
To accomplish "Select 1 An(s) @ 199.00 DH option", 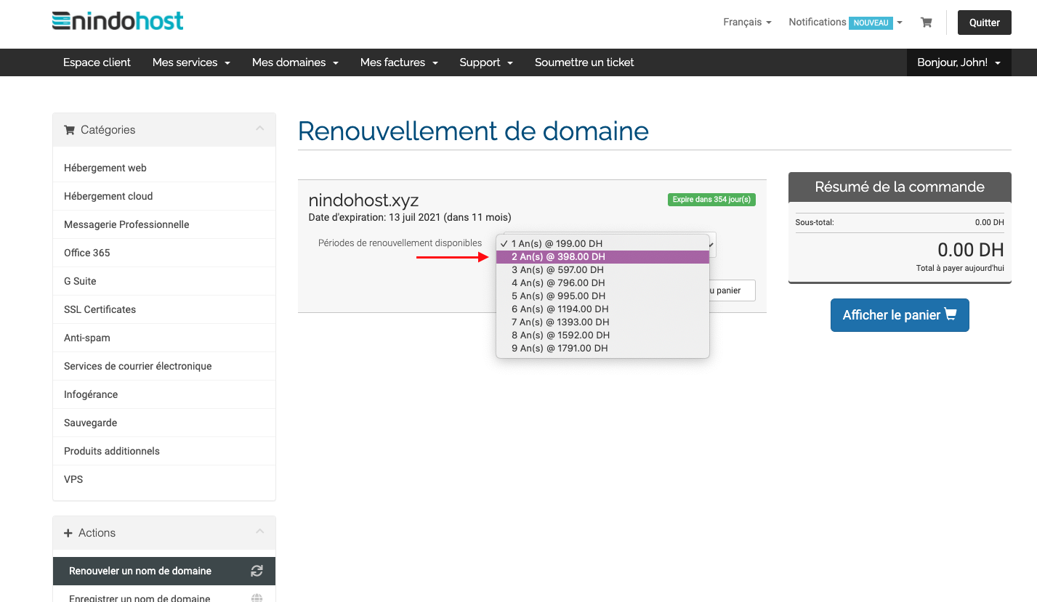I will coord(602,243).
